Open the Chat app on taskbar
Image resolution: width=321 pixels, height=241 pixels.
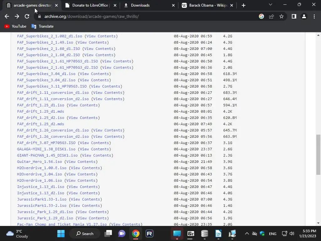coord(122,233)
